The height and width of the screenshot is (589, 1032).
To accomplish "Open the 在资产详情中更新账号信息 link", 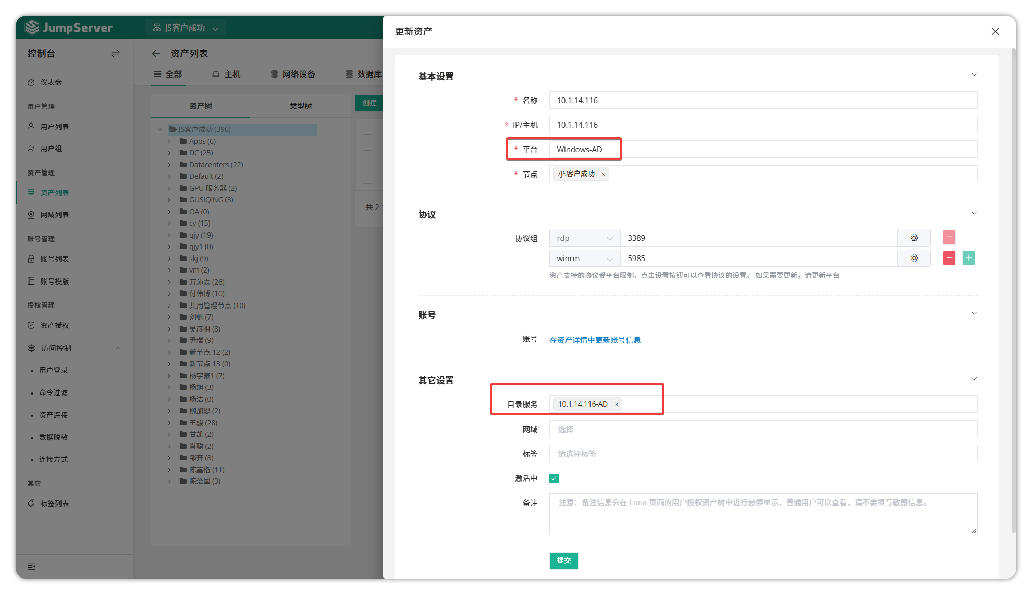I will (595, 340).
